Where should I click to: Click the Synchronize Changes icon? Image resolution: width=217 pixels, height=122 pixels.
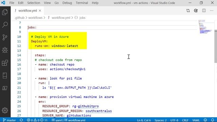pos(21,120)
